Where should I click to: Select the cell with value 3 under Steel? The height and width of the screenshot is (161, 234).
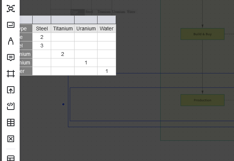point(42,46)
